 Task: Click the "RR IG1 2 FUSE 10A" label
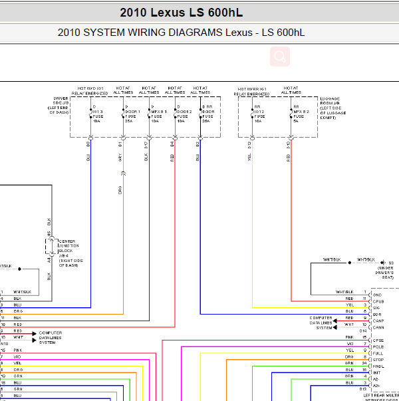[259, 114]
